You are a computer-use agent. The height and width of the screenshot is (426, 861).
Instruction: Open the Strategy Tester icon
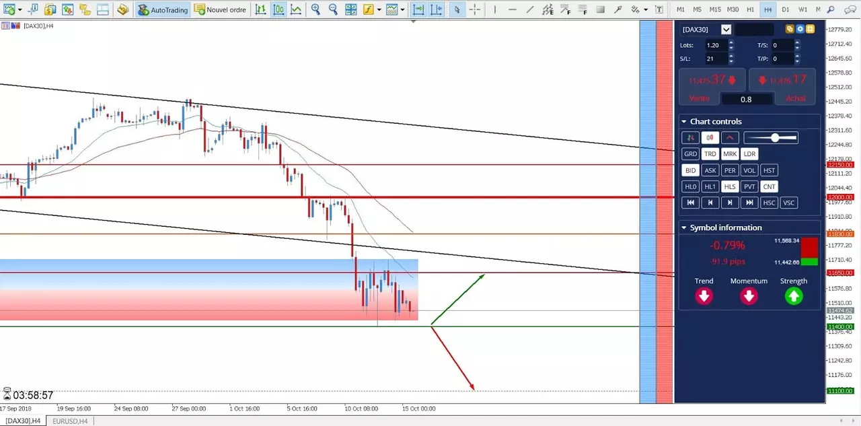click(122, 9)
